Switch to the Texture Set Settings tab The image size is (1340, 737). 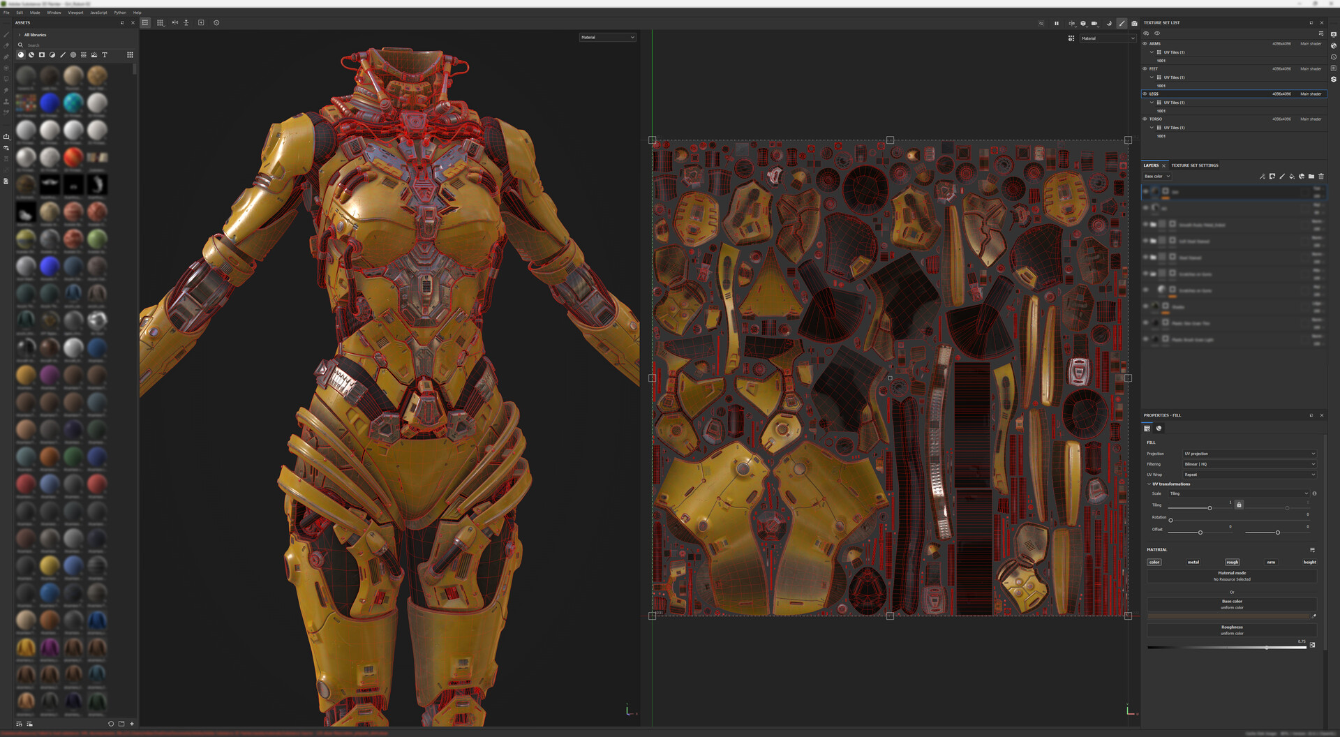(x=1194, y=165)
